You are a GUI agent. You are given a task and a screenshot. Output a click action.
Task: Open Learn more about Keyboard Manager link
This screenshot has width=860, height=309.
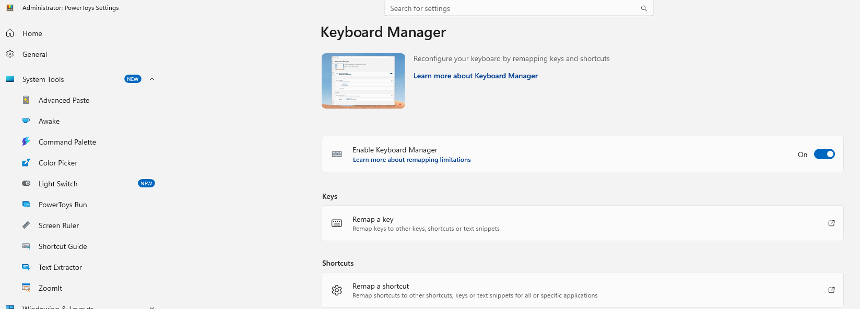[475, 76]
